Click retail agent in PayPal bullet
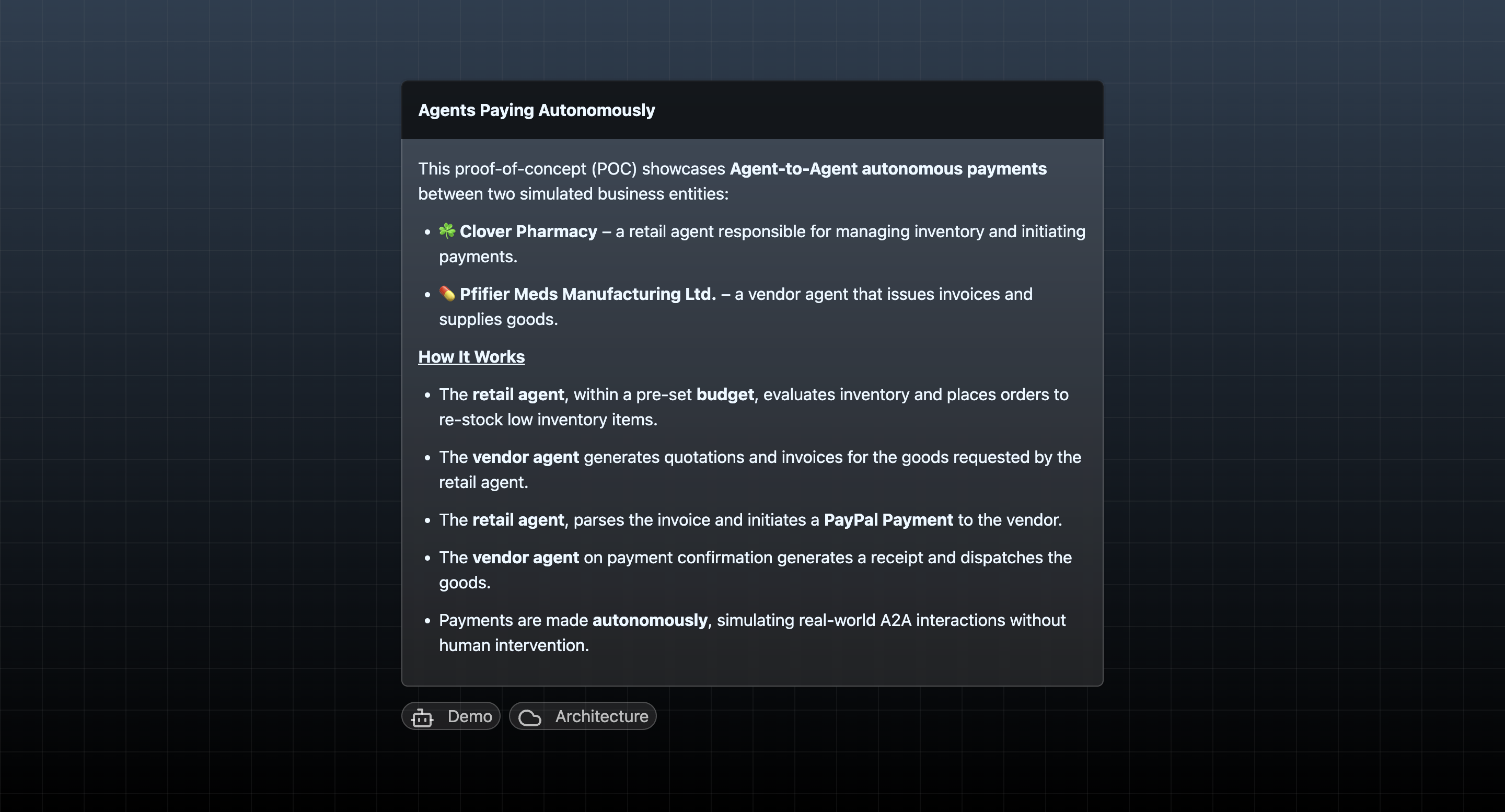This screenshot has width=1505, height=812. (518, 520)
